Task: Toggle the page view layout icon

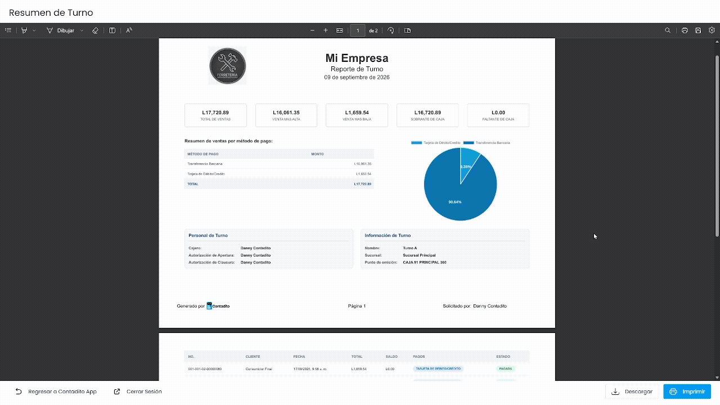Action: click(x=408, y=30)
